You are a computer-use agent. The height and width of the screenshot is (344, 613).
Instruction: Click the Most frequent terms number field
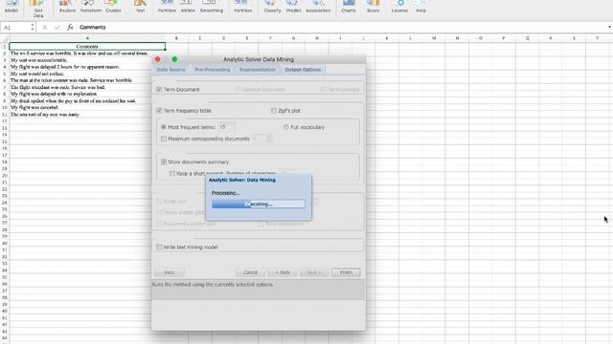tap(226, 127)
